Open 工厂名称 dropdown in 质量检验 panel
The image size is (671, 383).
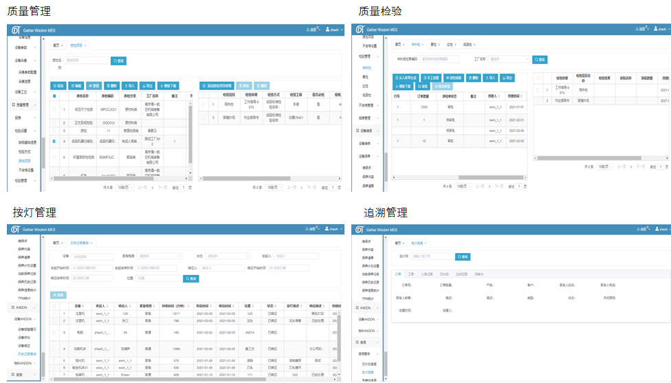tap(509, 59)
